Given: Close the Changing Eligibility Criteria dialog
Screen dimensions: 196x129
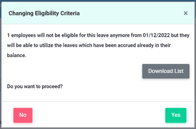Looking at the screenshot, I should [186, 13].
